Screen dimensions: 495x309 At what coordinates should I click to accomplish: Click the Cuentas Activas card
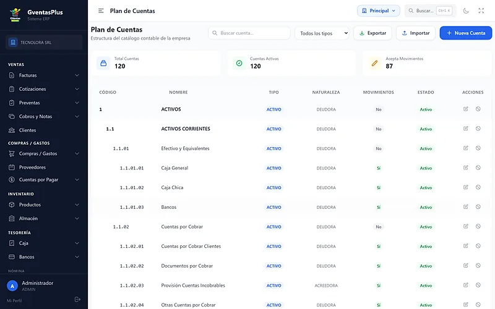(291, 63)
